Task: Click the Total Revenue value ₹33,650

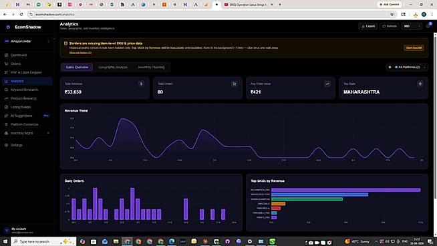Action: point(73,92)
